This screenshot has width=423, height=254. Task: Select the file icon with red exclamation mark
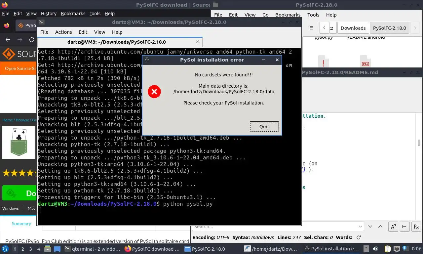pos(324,61)
